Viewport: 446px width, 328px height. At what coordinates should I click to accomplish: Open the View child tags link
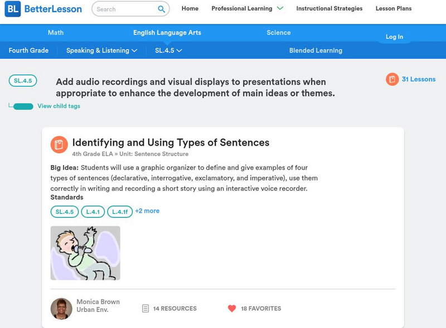(59, 106)
